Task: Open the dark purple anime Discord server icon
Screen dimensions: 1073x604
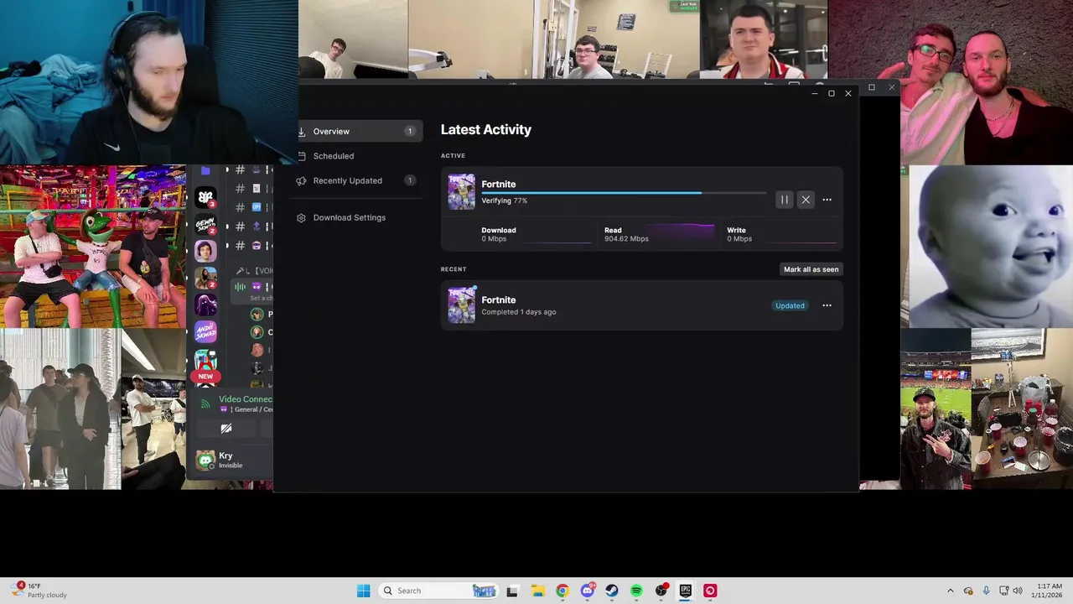Action: tap(205, 305)
